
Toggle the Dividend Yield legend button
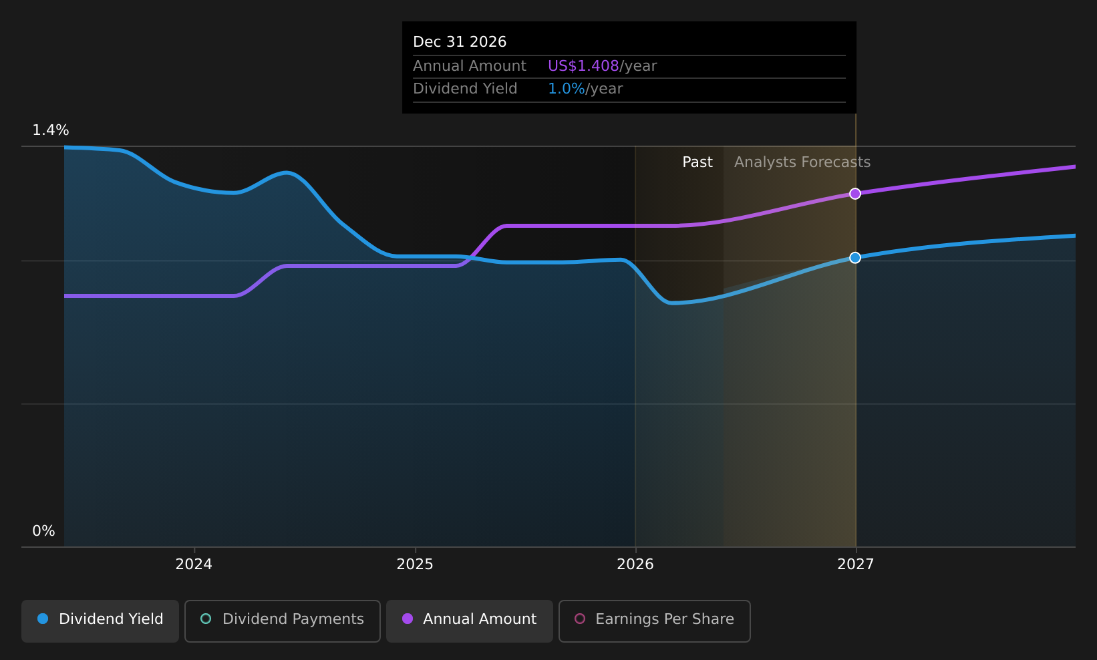tap(100, 621)
